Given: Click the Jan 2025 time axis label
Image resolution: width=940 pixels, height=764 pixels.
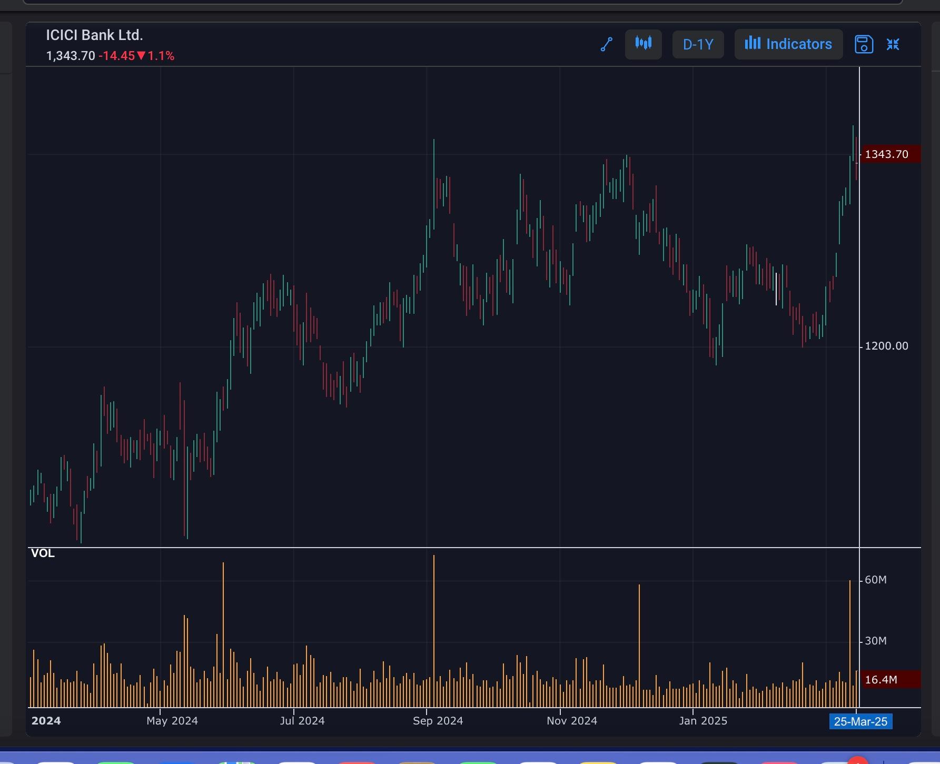Looking at the screenshot, I should pos(703,721).
